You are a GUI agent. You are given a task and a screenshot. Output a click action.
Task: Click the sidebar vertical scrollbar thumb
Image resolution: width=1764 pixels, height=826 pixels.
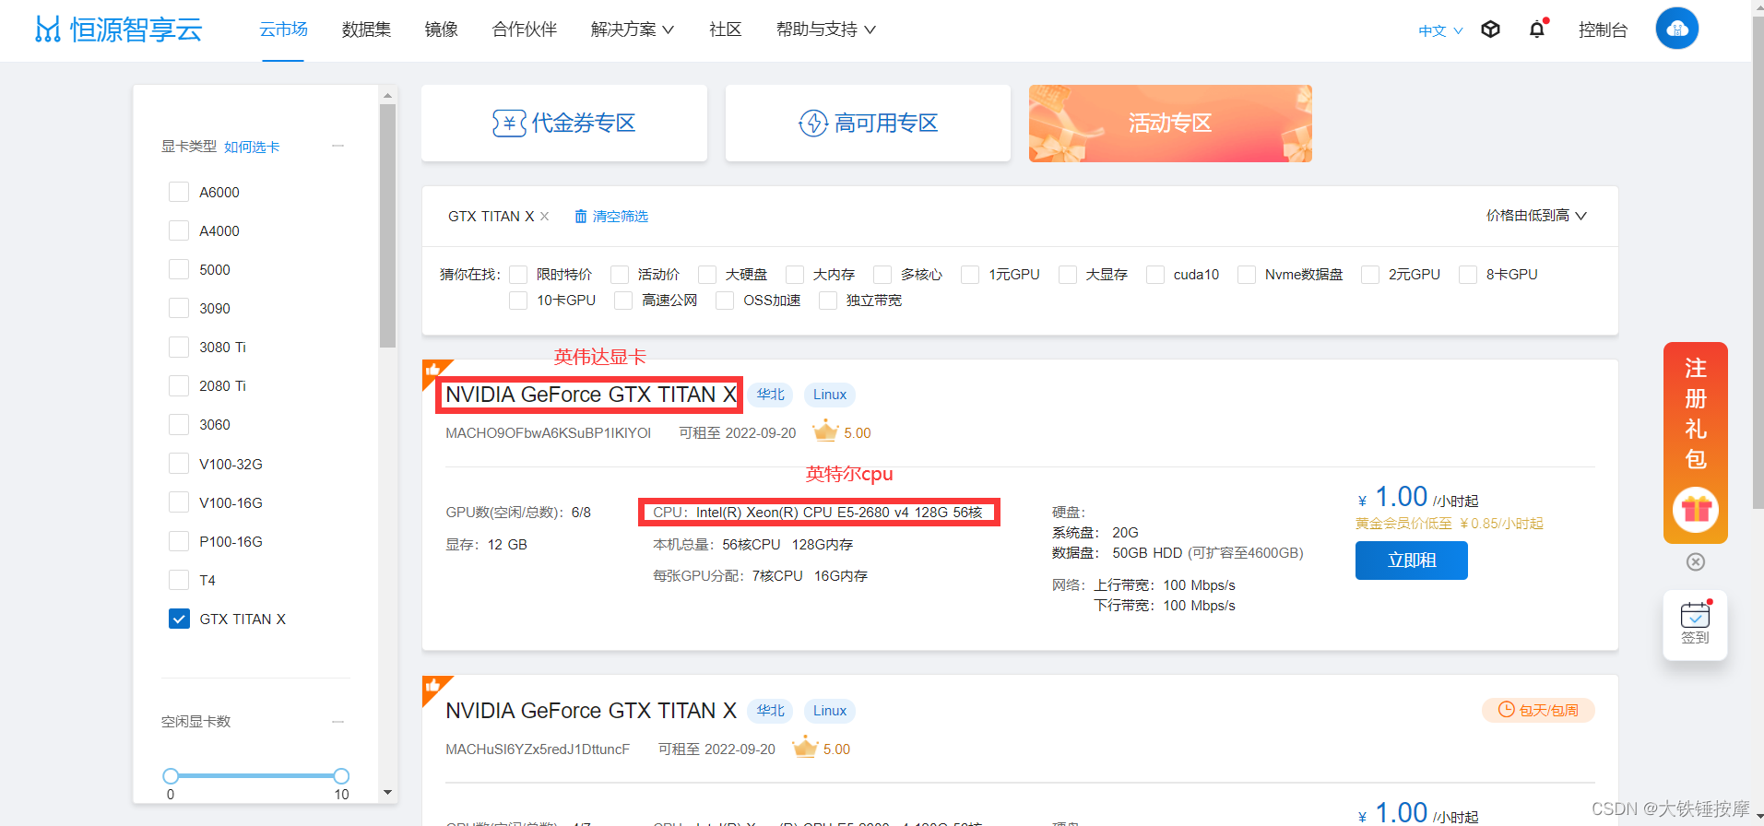(387, 226)
